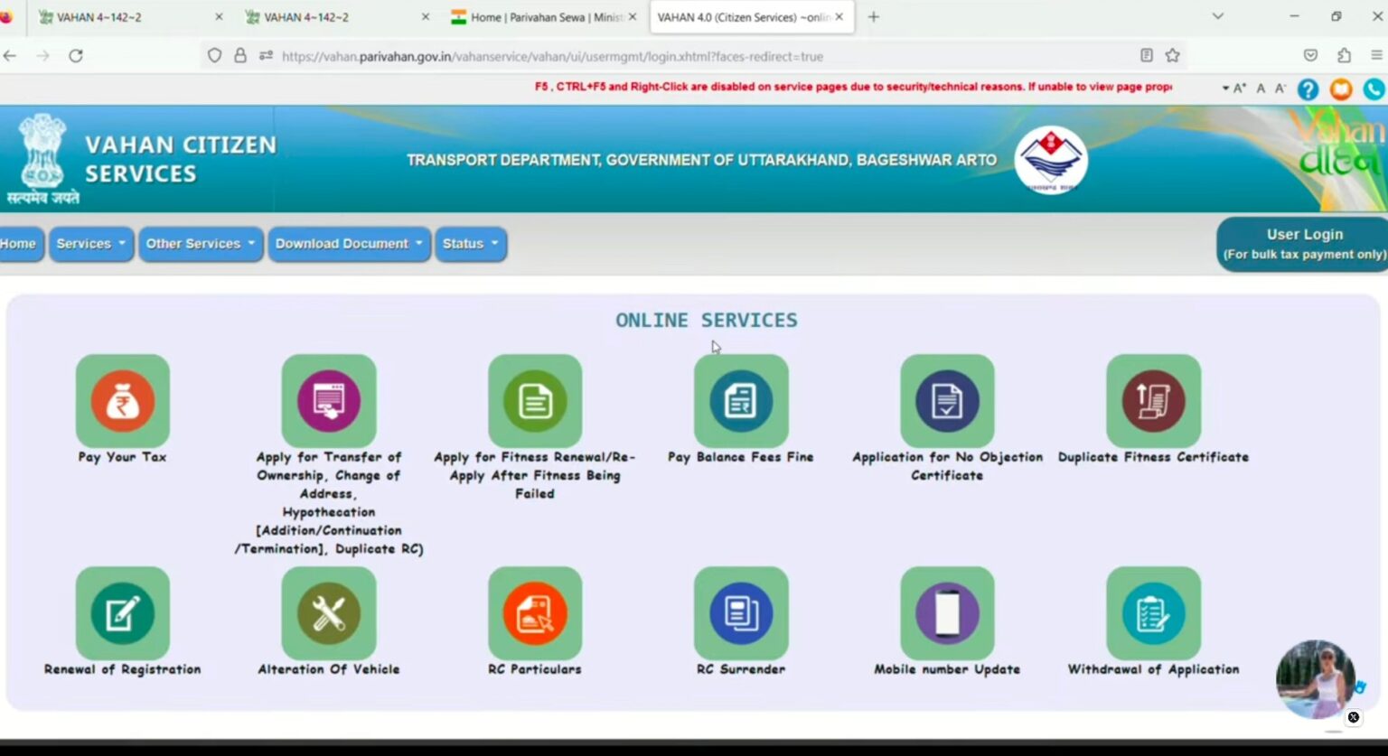
Task: Open the Pay Your Tax service icon
Action: (123, 400)
